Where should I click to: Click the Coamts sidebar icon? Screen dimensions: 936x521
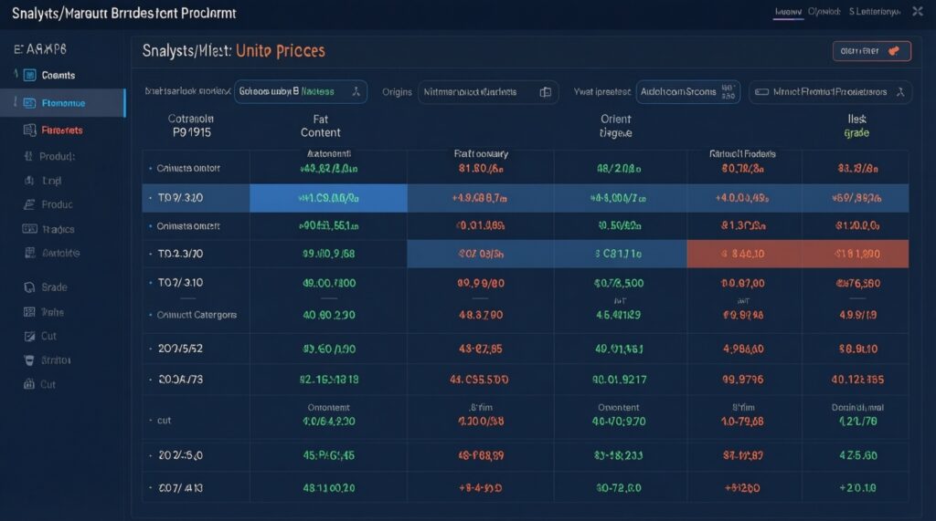coord(28,76)
